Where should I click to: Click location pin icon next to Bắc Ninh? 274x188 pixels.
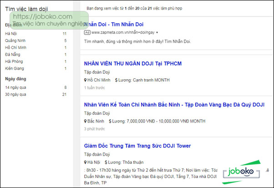(85, 121)
